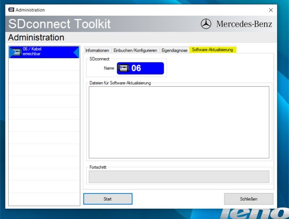Click the Mercedes-Benz star logo
This screenshot has height=219, width=289.
tap(206, 24)
